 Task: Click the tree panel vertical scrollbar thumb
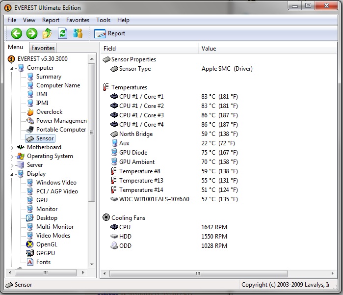click(x=91, y=133)
